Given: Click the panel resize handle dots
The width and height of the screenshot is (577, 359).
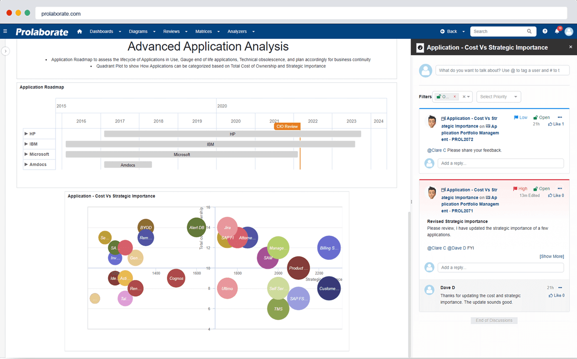Looking at the screenshot, I should (x=411, y=202).
